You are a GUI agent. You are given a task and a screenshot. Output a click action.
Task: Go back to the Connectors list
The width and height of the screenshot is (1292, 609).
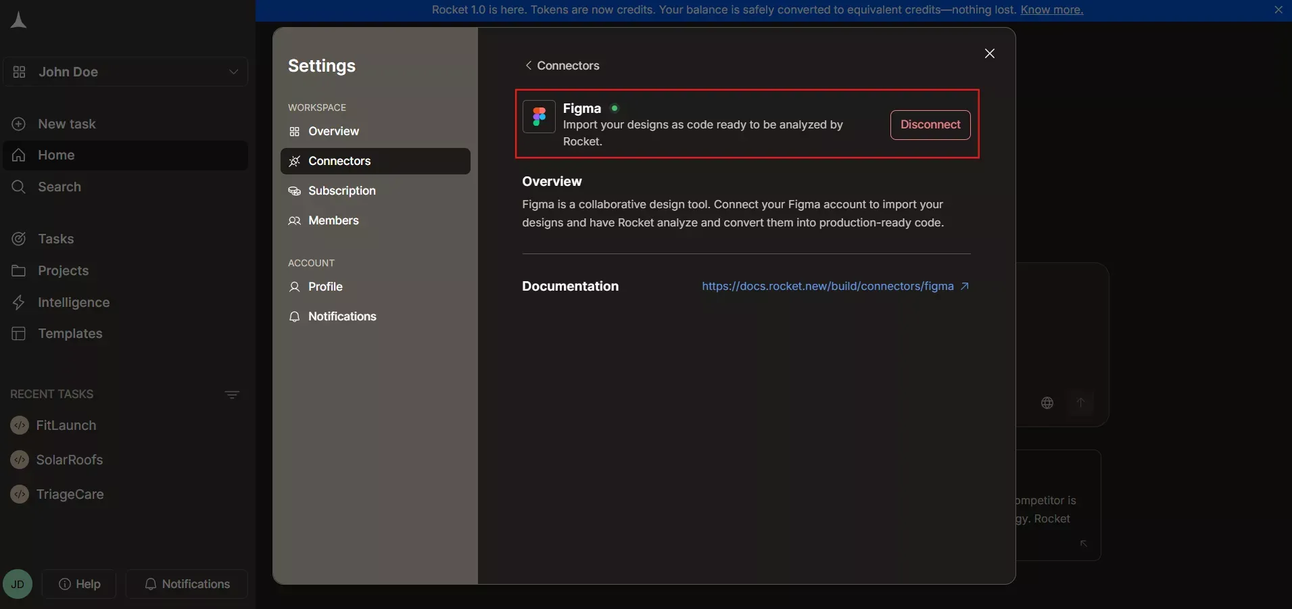coord(562,66)
